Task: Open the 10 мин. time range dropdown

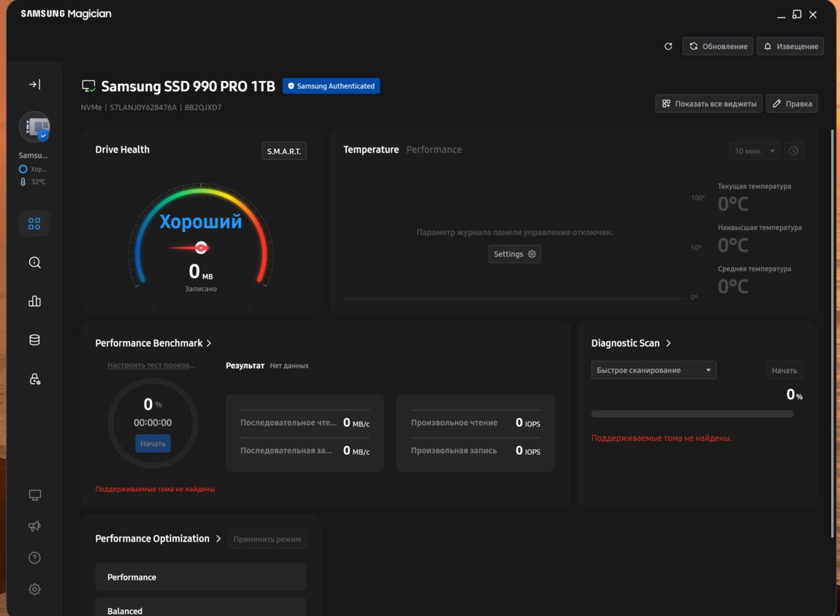Action: (x=754, y=151)
